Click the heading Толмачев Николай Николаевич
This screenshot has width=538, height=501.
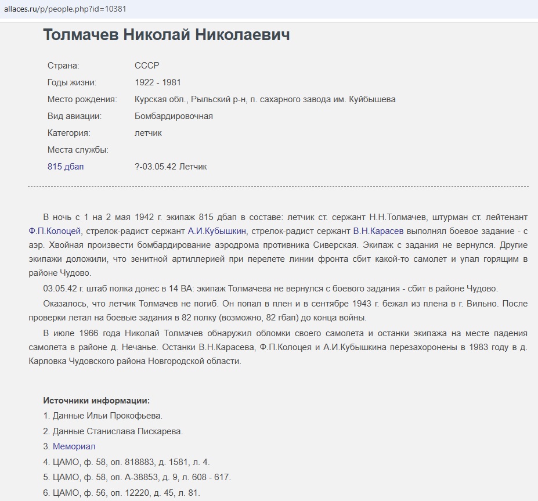(166, 34)
